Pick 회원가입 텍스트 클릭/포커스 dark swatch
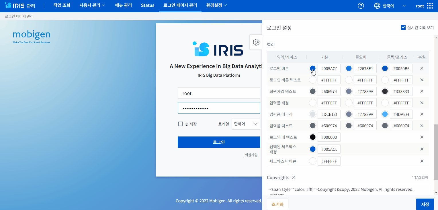Viewport: 438px width, 210px height. (x=385, y=91)
